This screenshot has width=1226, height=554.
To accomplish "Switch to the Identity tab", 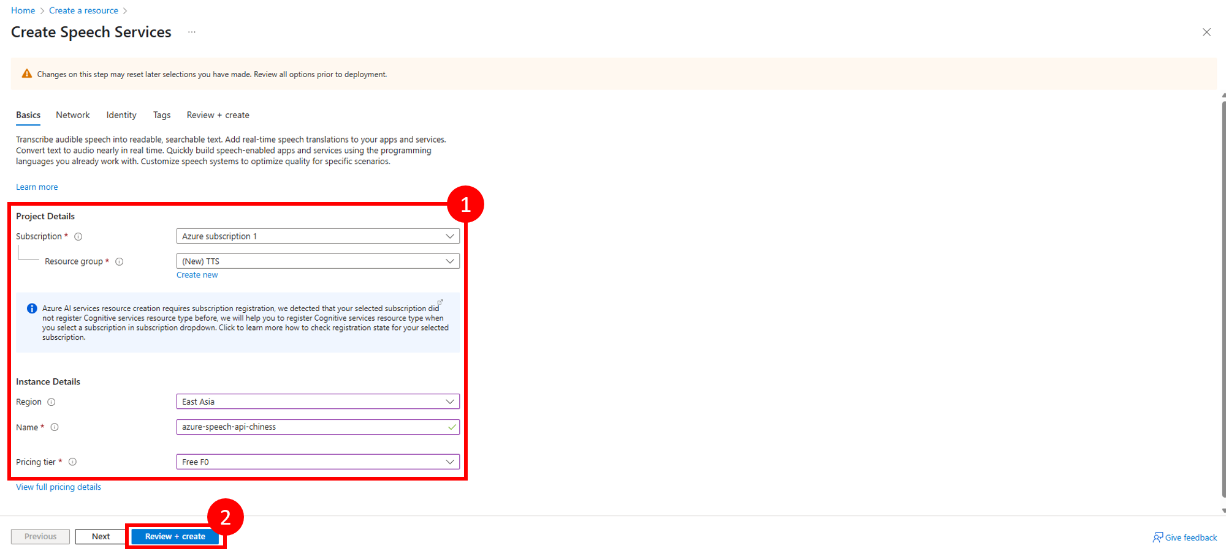I will (121, 115).
